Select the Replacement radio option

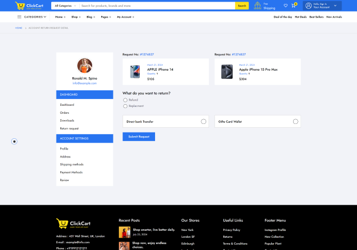[x=125, y=106]
